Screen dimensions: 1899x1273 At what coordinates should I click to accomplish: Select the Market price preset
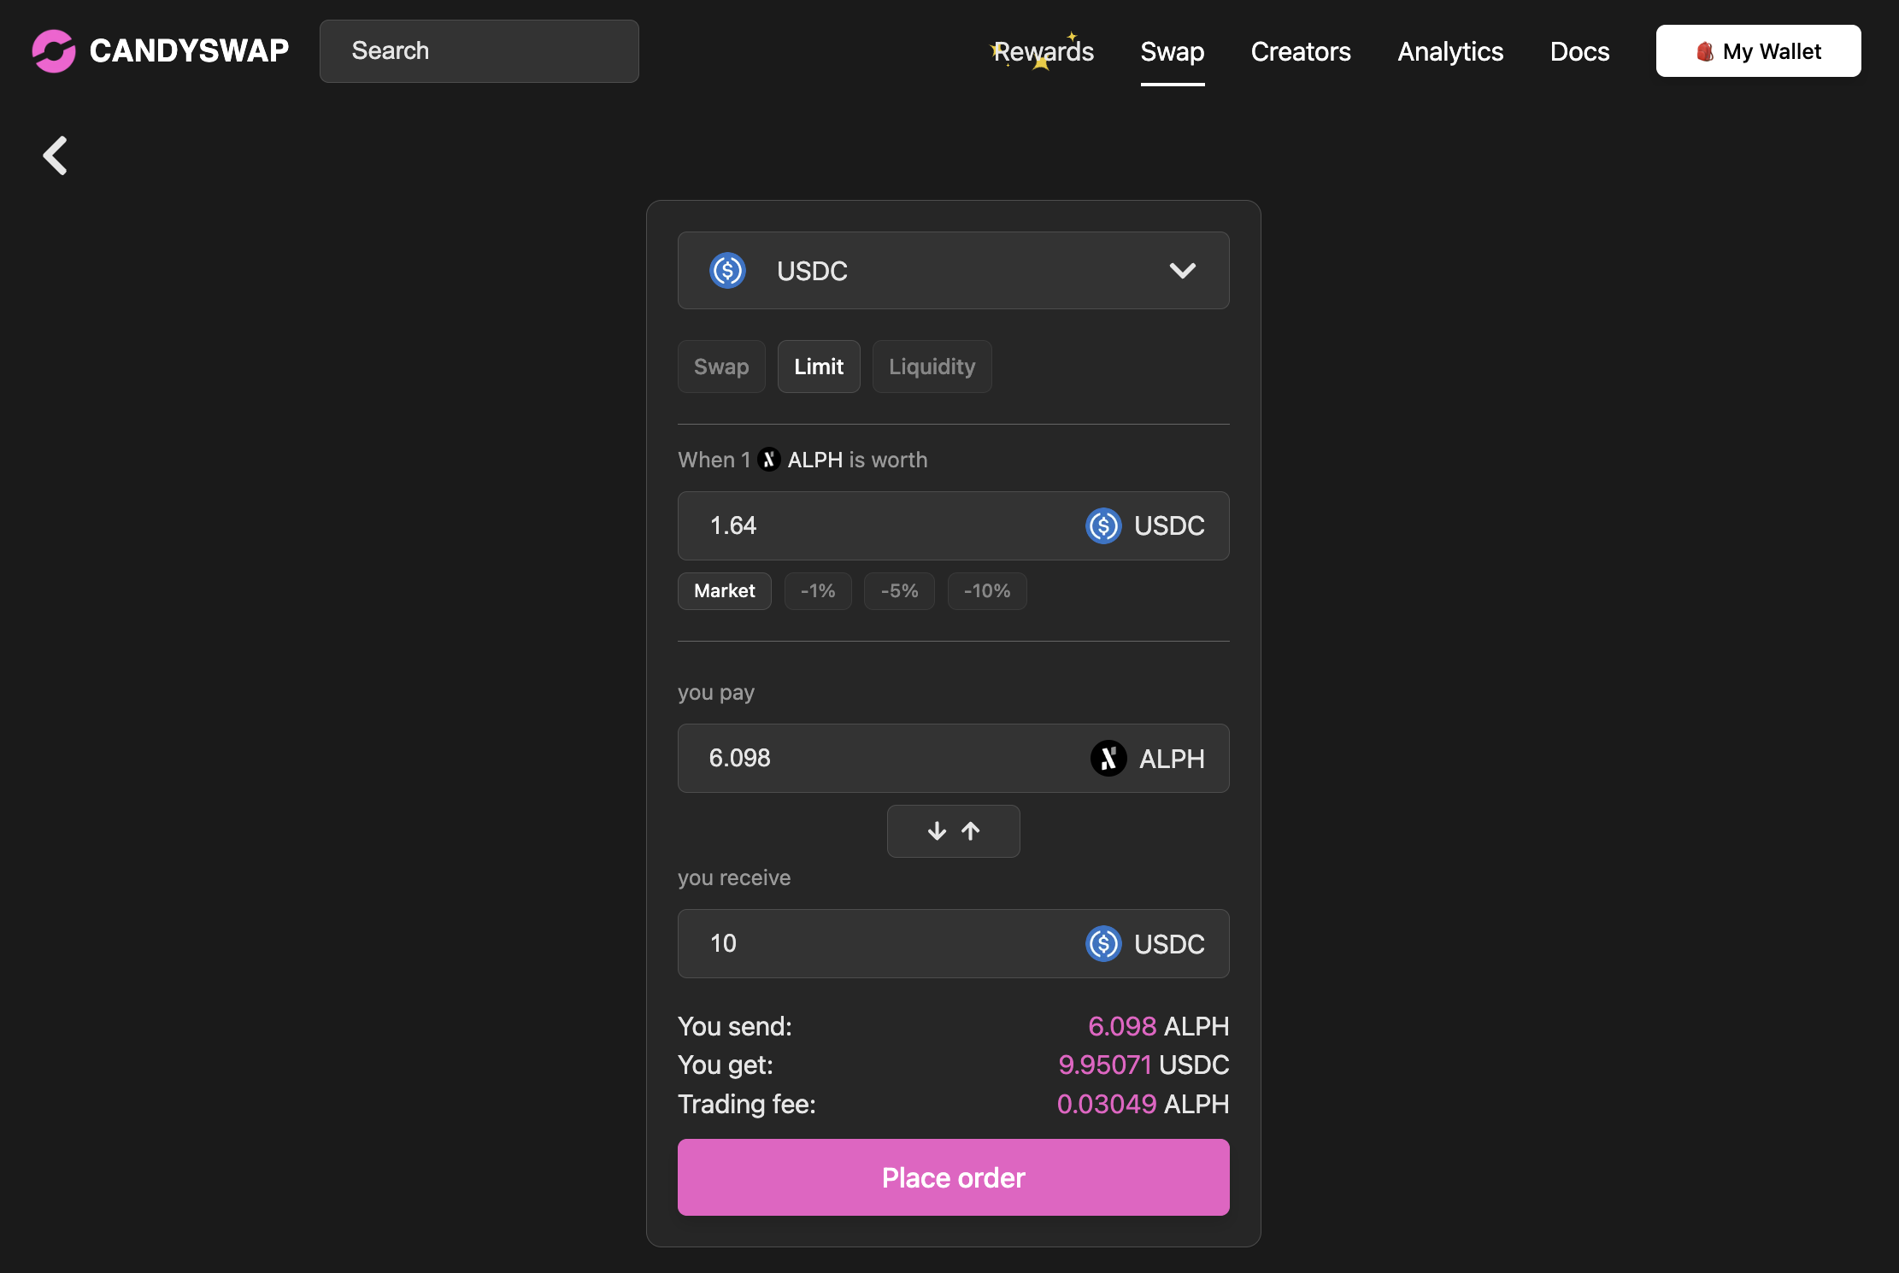724,591
